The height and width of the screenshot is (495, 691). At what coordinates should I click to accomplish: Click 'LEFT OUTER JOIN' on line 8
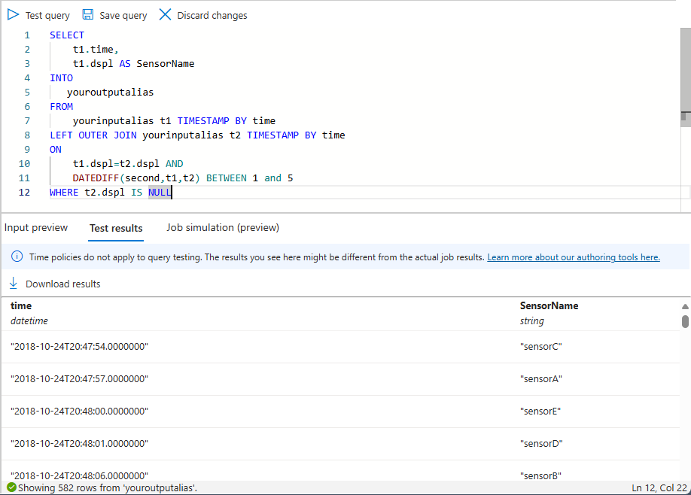93,135
